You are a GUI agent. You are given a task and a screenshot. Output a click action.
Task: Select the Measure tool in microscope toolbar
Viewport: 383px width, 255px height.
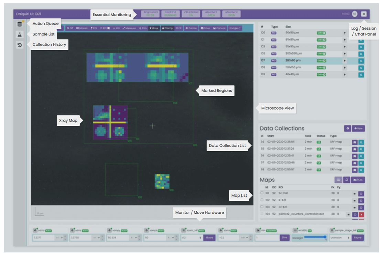129,28
